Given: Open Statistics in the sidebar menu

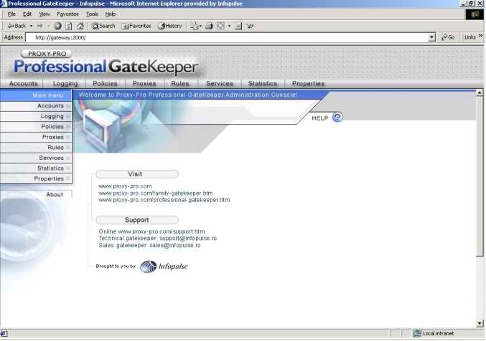Looking at the screenshot, I should tap(36, 168).
